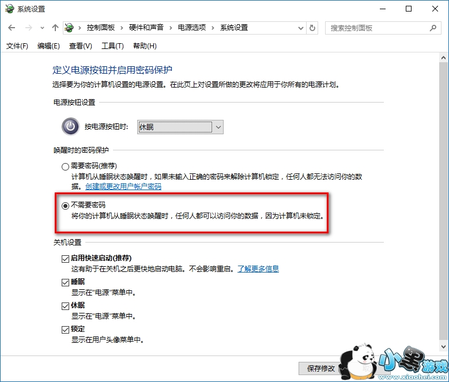
Task: Toggle the 锁定 checkbox
Action: 65,330
